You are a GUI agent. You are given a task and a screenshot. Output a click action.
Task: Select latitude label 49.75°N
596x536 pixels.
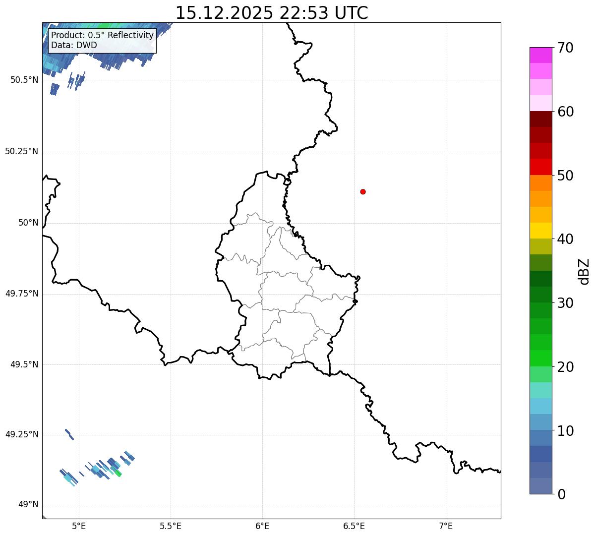click(x=21, y=294)
